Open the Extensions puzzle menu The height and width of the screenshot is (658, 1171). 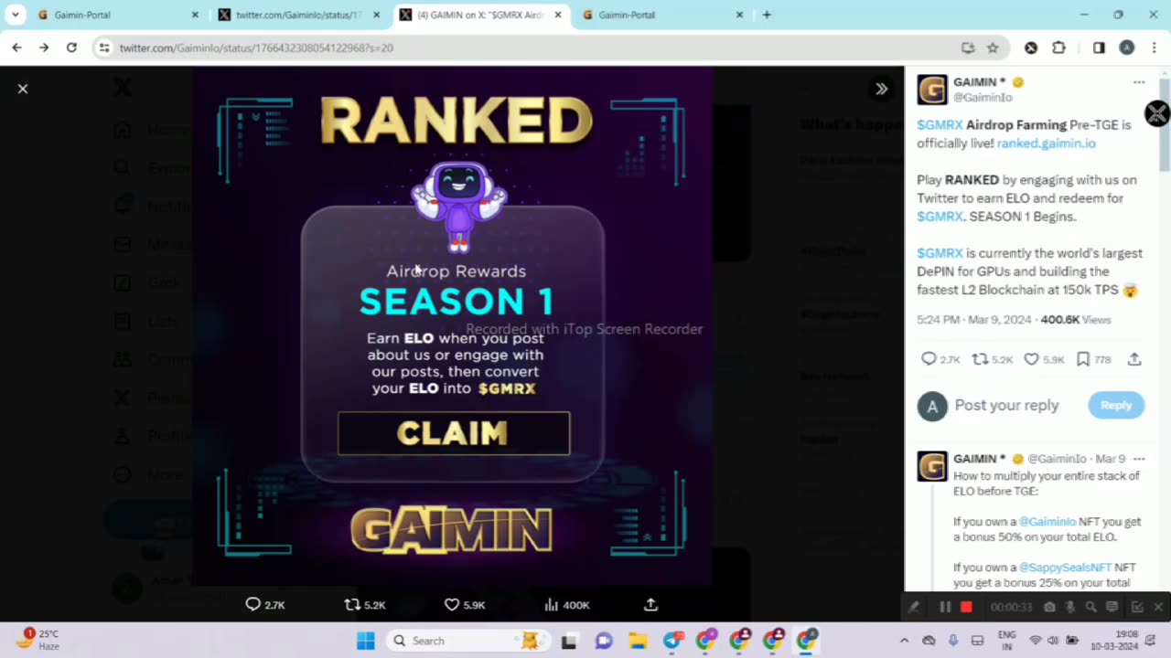1059,48
